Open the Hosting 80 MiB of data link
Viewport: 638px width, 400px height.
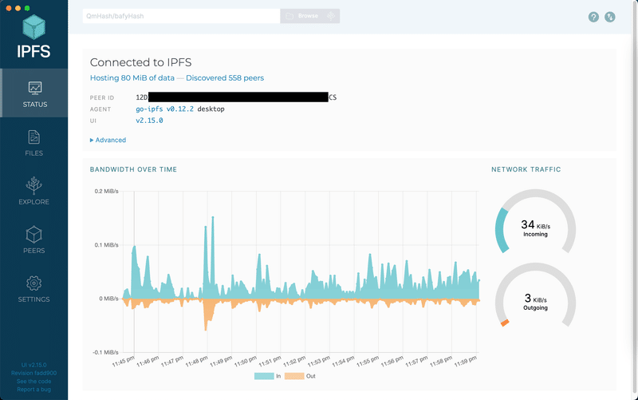[132, 77]
